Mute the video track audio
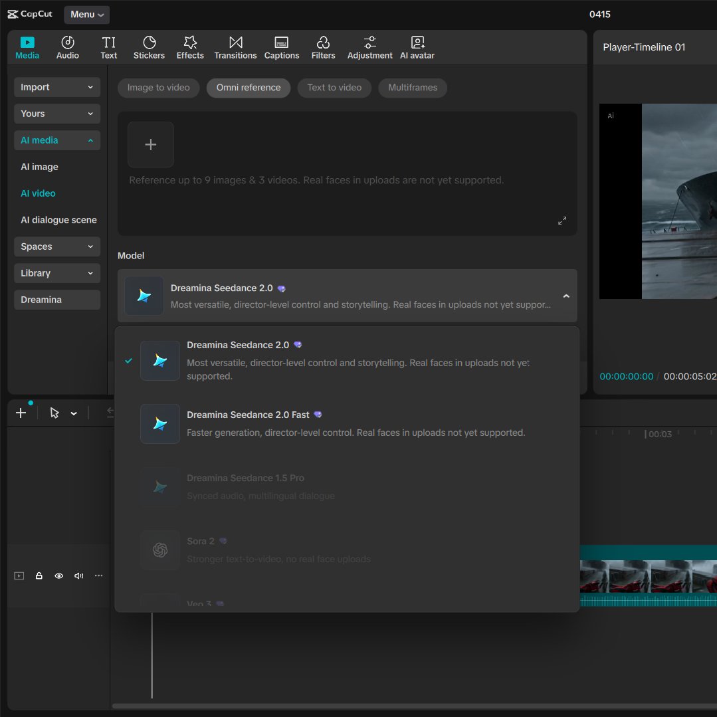This screenshot has height=717, width=717. (x=78, y=575)
